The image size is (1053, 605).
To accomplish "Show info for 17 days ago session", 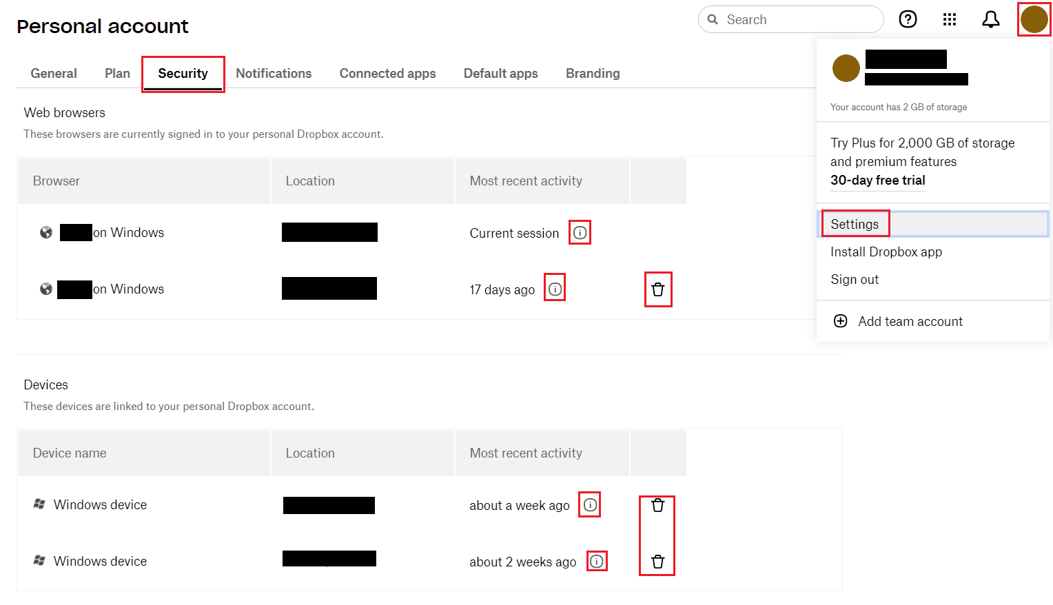I will [555, 289].
